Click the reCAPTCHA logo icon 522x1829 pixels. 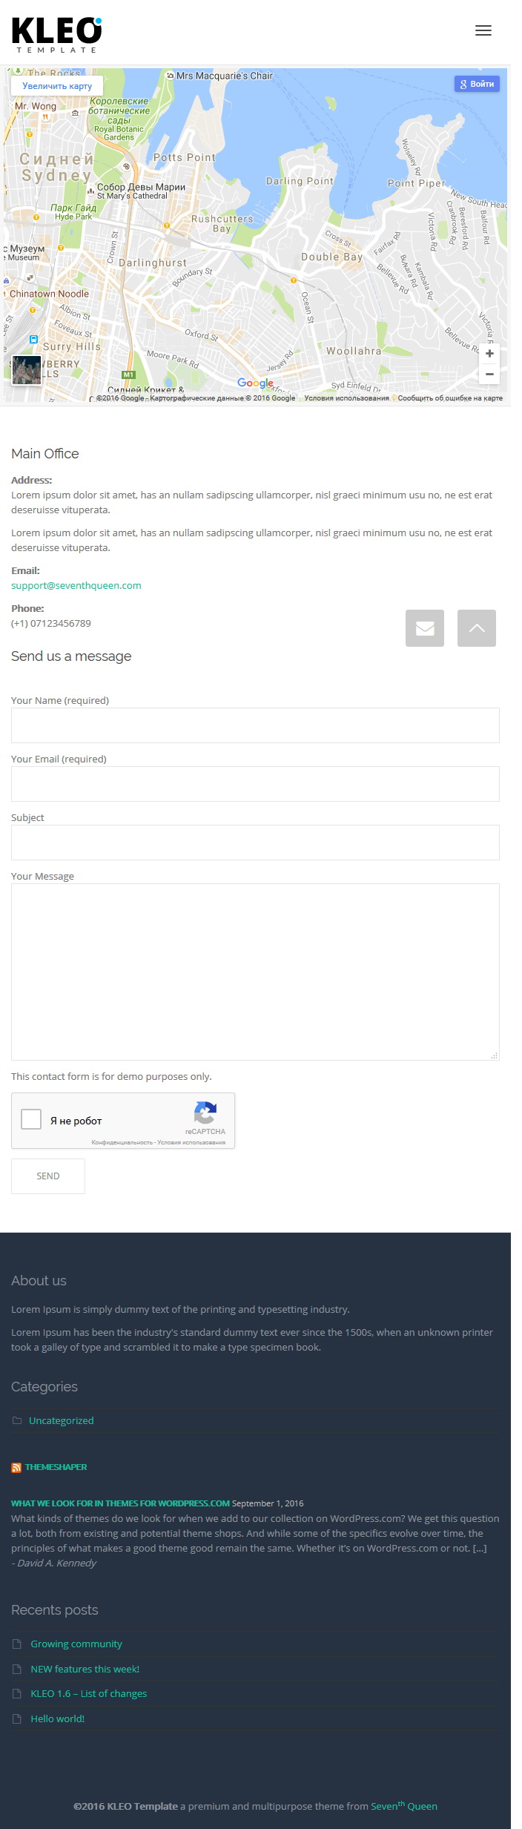coord(205,1113)
